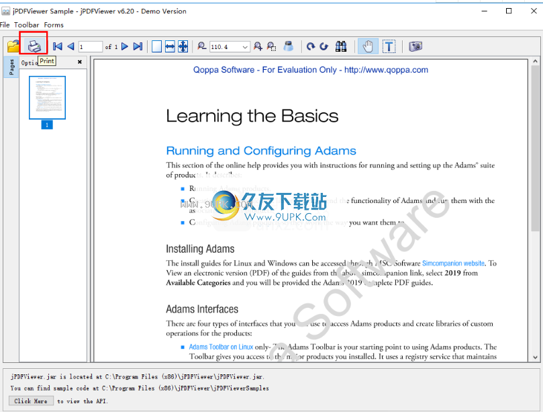Screen dimensions: 543x412
Task: Open the Simcompanion website link
Action: [x=453, y=263]
